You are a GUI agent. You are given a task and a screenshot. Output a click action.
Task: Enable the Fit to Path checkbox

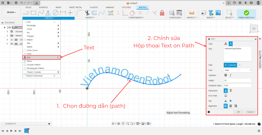coord(226,96)
